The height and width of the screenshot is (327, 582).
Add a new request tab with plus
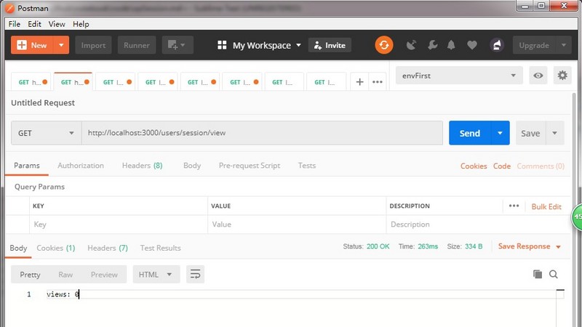(359, 82)
